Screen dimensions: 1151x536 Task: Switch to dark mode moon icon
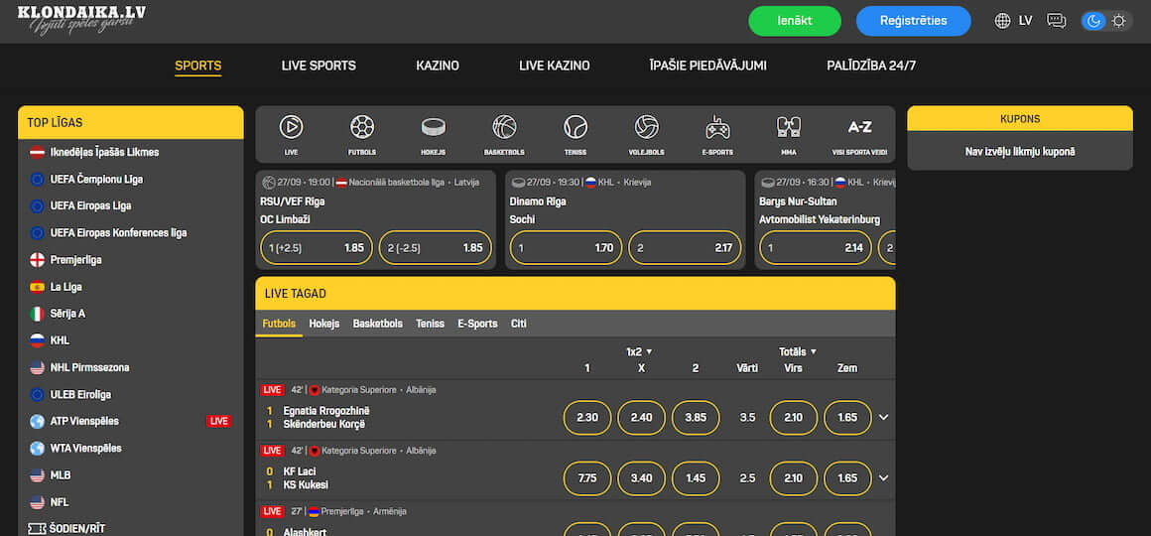(x=1093, y=21)
